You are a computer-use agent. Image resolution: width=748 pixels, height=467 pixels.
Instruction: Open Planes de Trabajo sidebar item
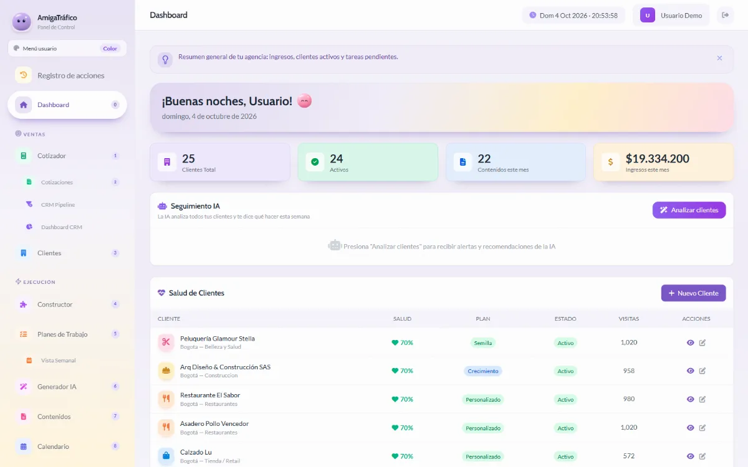coord(67,334)
